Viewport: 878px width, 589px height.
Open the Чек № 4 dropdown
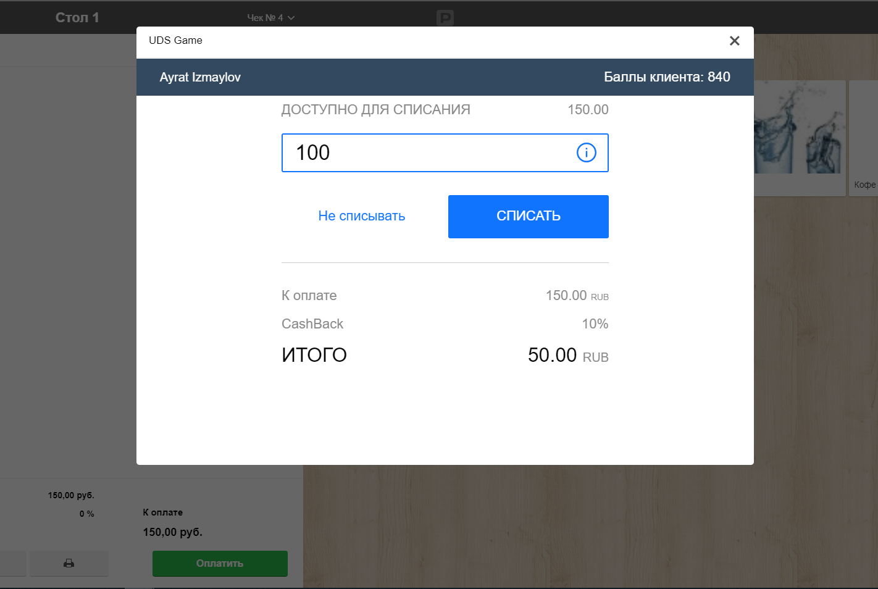(271, 18)
